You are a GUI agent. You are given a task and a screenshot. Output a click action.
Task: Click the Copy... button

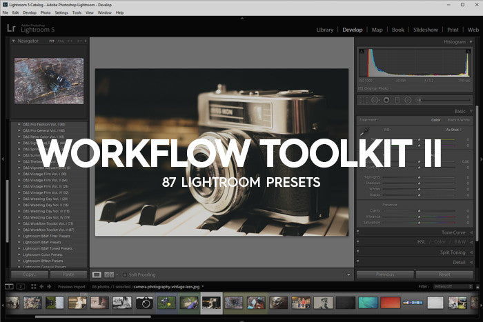click(30, 274)
